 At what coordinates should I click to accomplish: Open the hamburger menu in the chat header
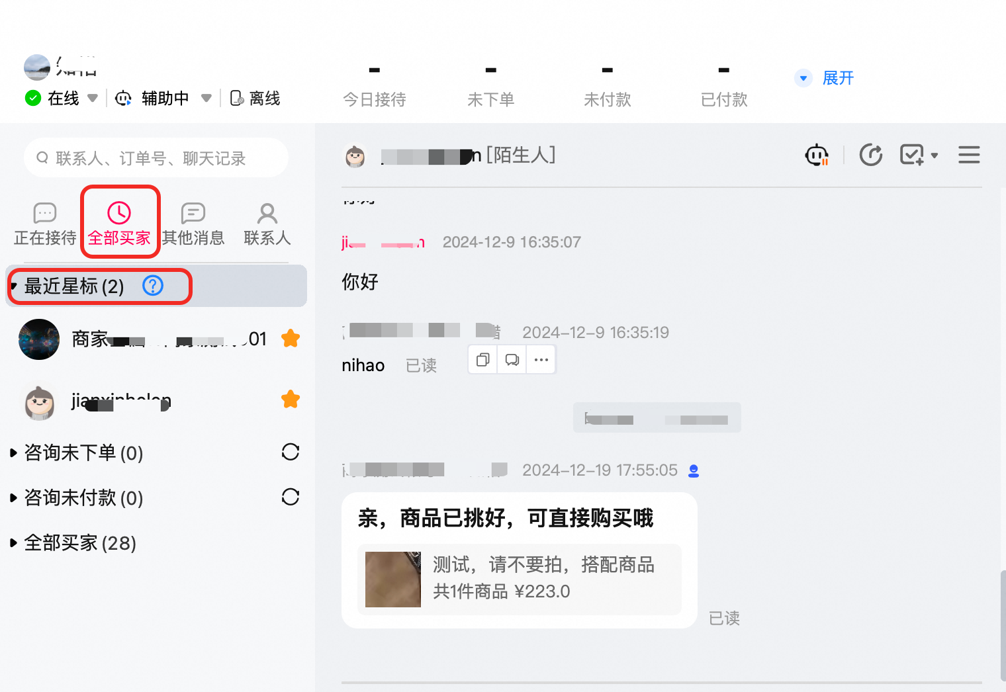coord(969,155)
